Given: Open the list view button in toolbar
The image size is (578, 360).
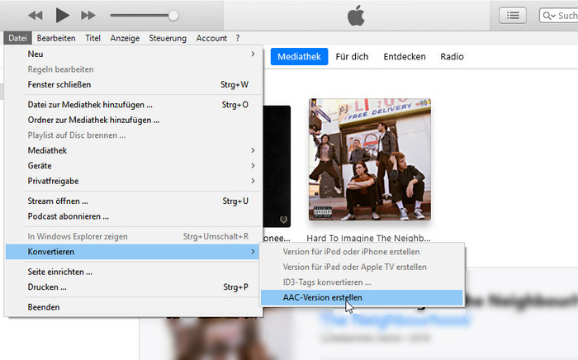Looking at the screenshot, I should click(513, 16).
